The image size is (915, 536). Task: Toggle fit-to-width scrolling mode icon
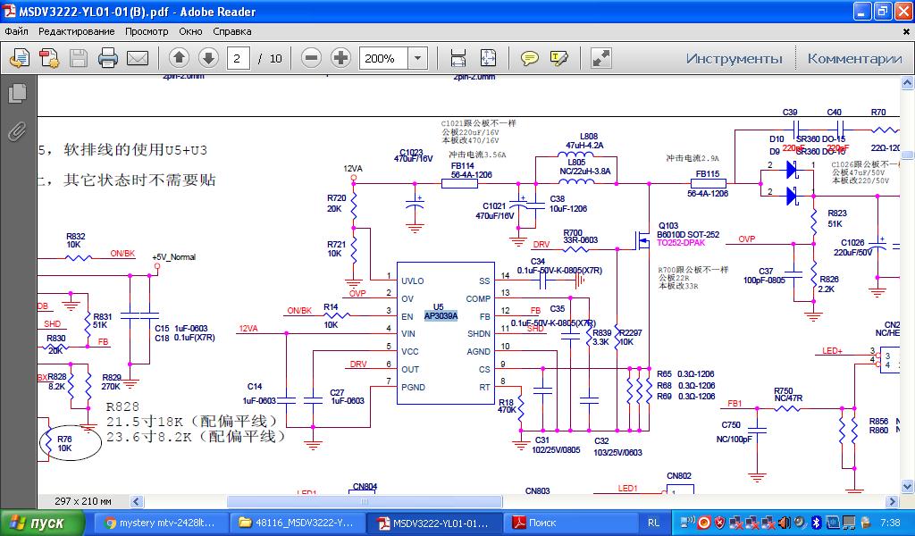pos(458,58)
